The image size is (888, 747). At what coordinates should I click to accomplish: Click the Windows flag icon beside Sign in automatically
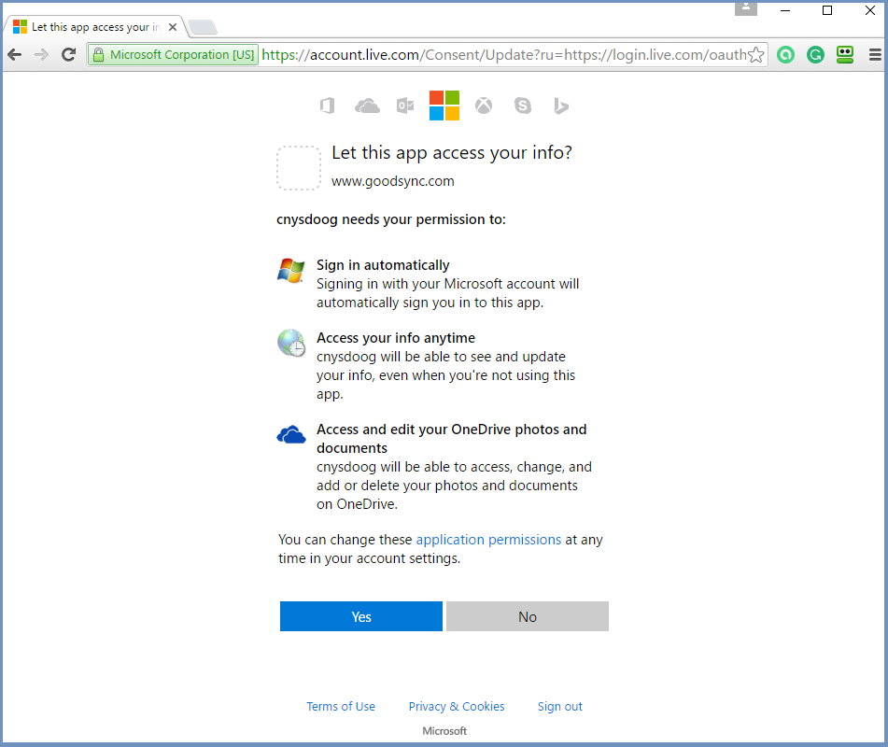291,270
